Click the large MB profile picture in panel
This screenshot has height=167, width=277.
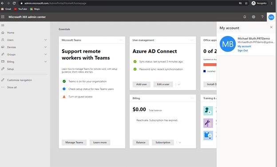(228, 44)
